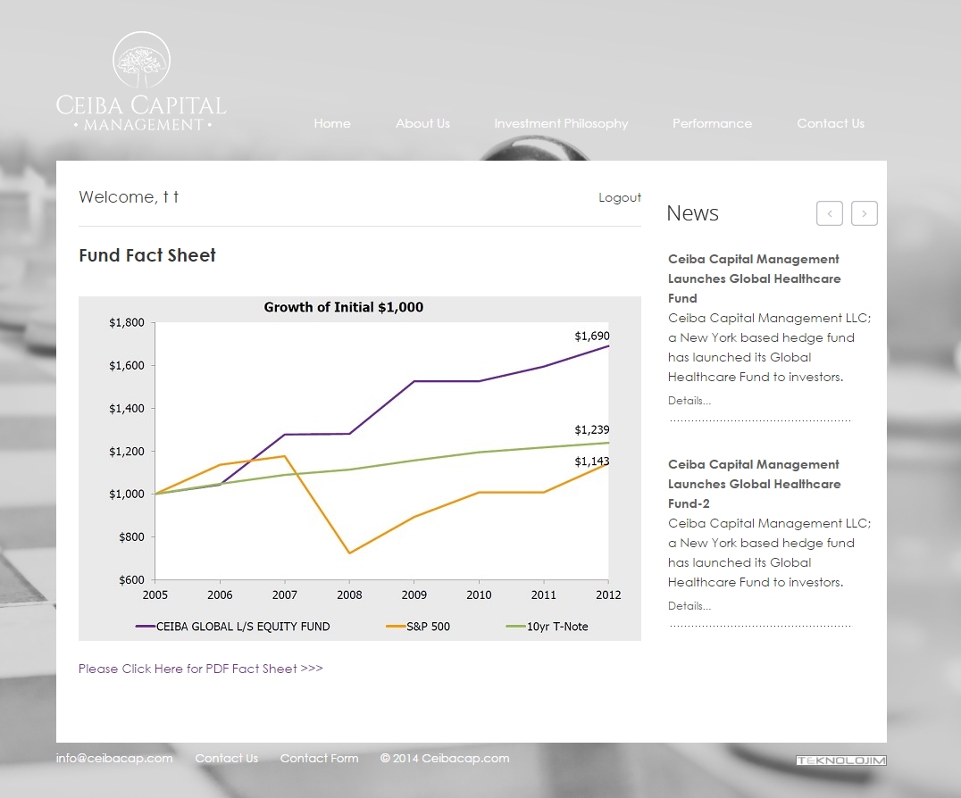
Task: Open the Home menu item
Action: 332,123
